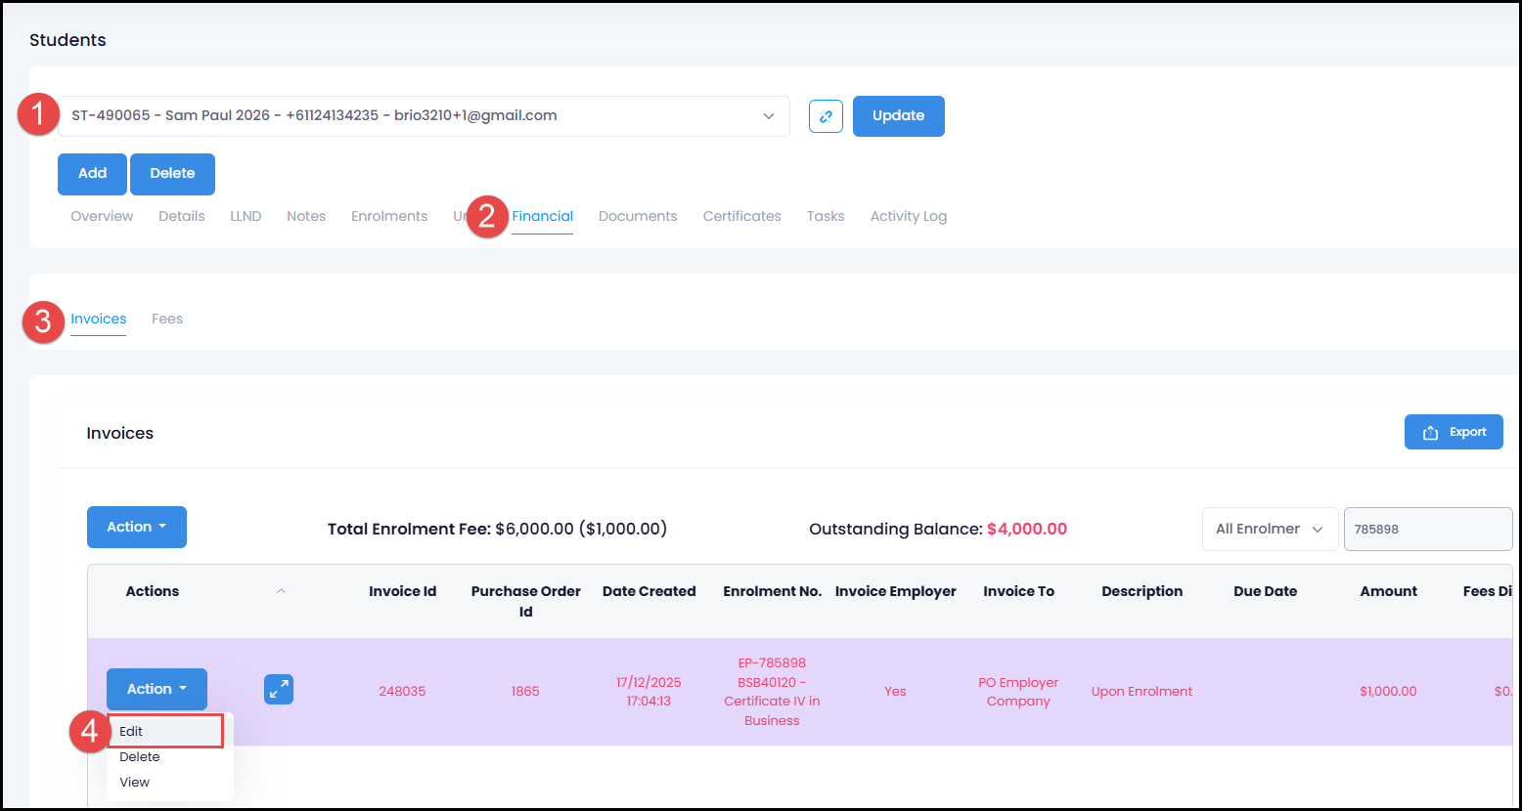Choose Delete in the action menu
This screenshot has width=1522, height=811.
click(x=140, y=757)
